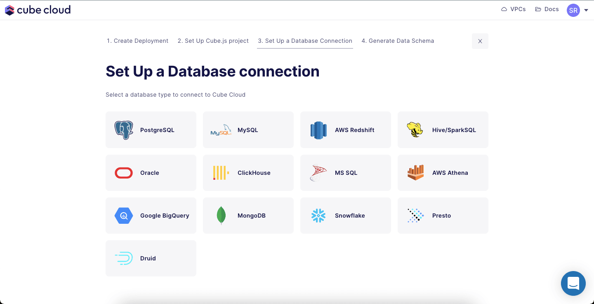Go to Create Deployment step tab

pyautogui.click(x=137, y=41)
